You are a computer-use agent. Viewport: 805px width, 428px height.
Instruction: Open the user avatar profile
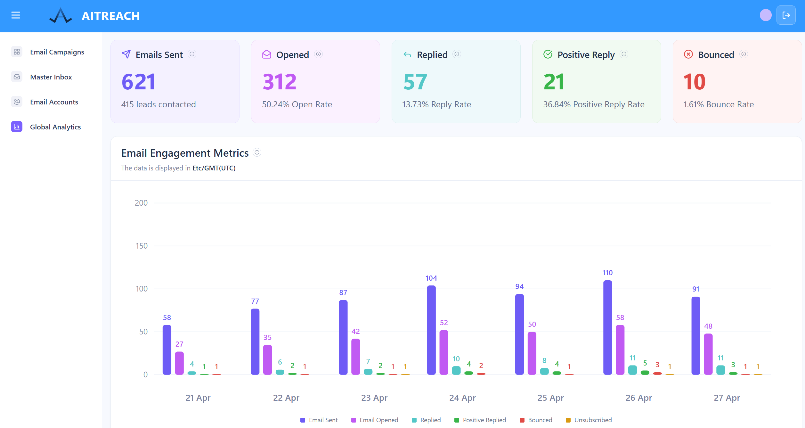(x=766, y=15)
